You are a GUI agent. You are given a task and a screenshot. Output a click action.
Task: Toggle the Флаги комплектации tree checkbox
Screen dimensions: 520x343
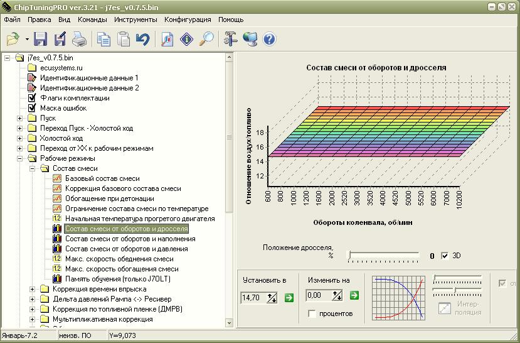33,98
